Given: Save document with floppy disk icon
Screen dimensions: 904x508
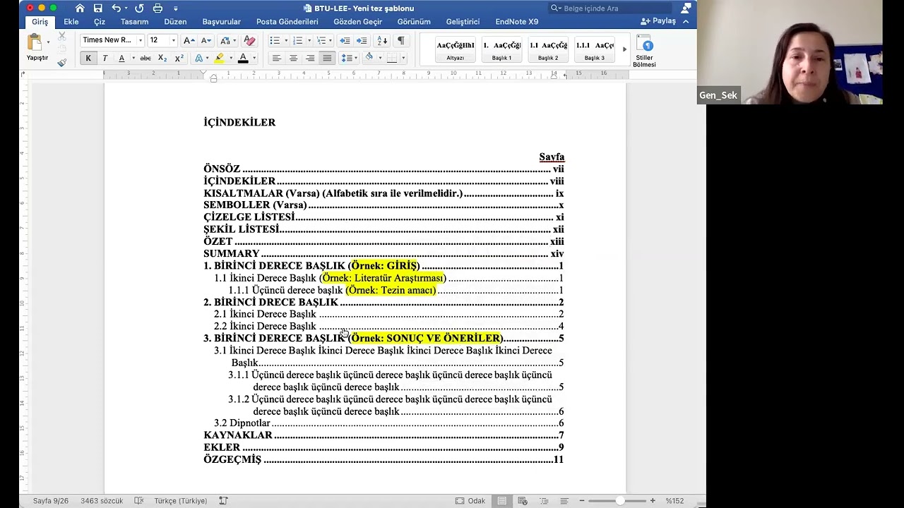Looking at the screenshot, I should click(98, 8).
